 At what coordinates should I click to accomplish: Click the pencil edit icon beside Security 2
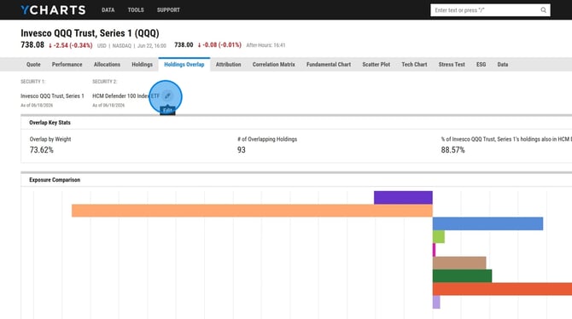click(x=167, y=96)
